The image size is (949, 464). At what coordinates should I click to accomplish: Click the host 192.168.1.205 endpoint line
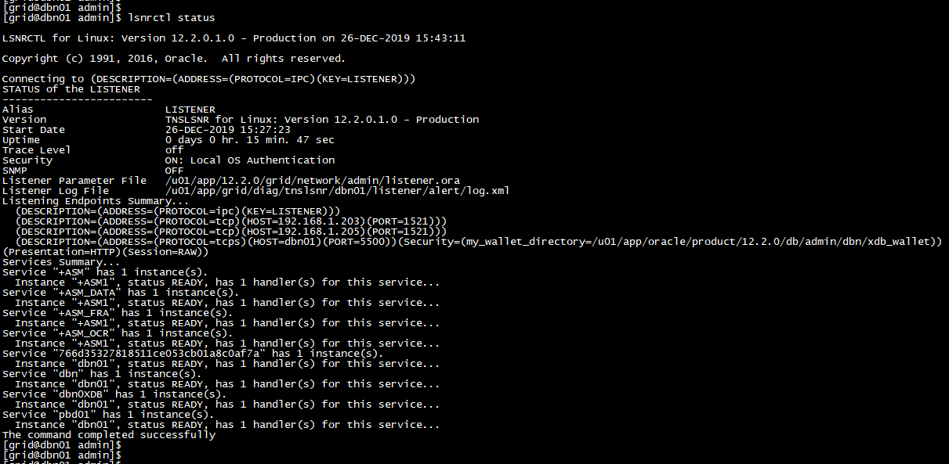click(x=231, y=232)
